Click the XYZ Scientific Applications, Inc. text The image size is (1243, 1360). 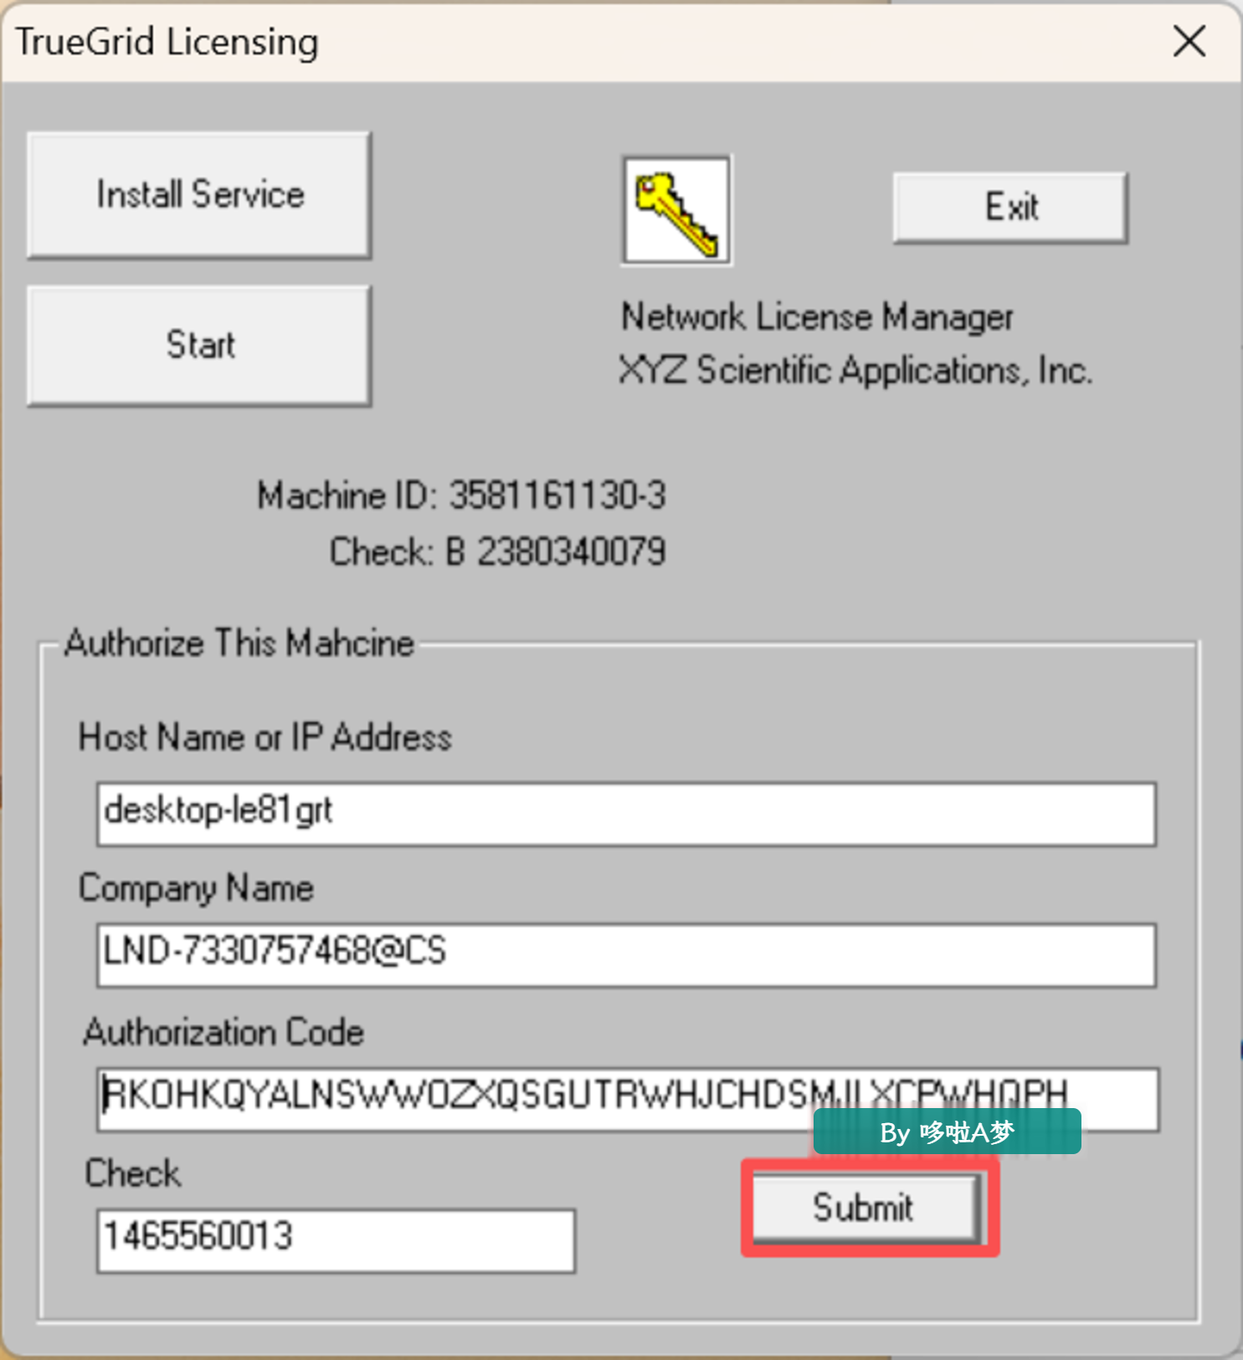(855, 370)
